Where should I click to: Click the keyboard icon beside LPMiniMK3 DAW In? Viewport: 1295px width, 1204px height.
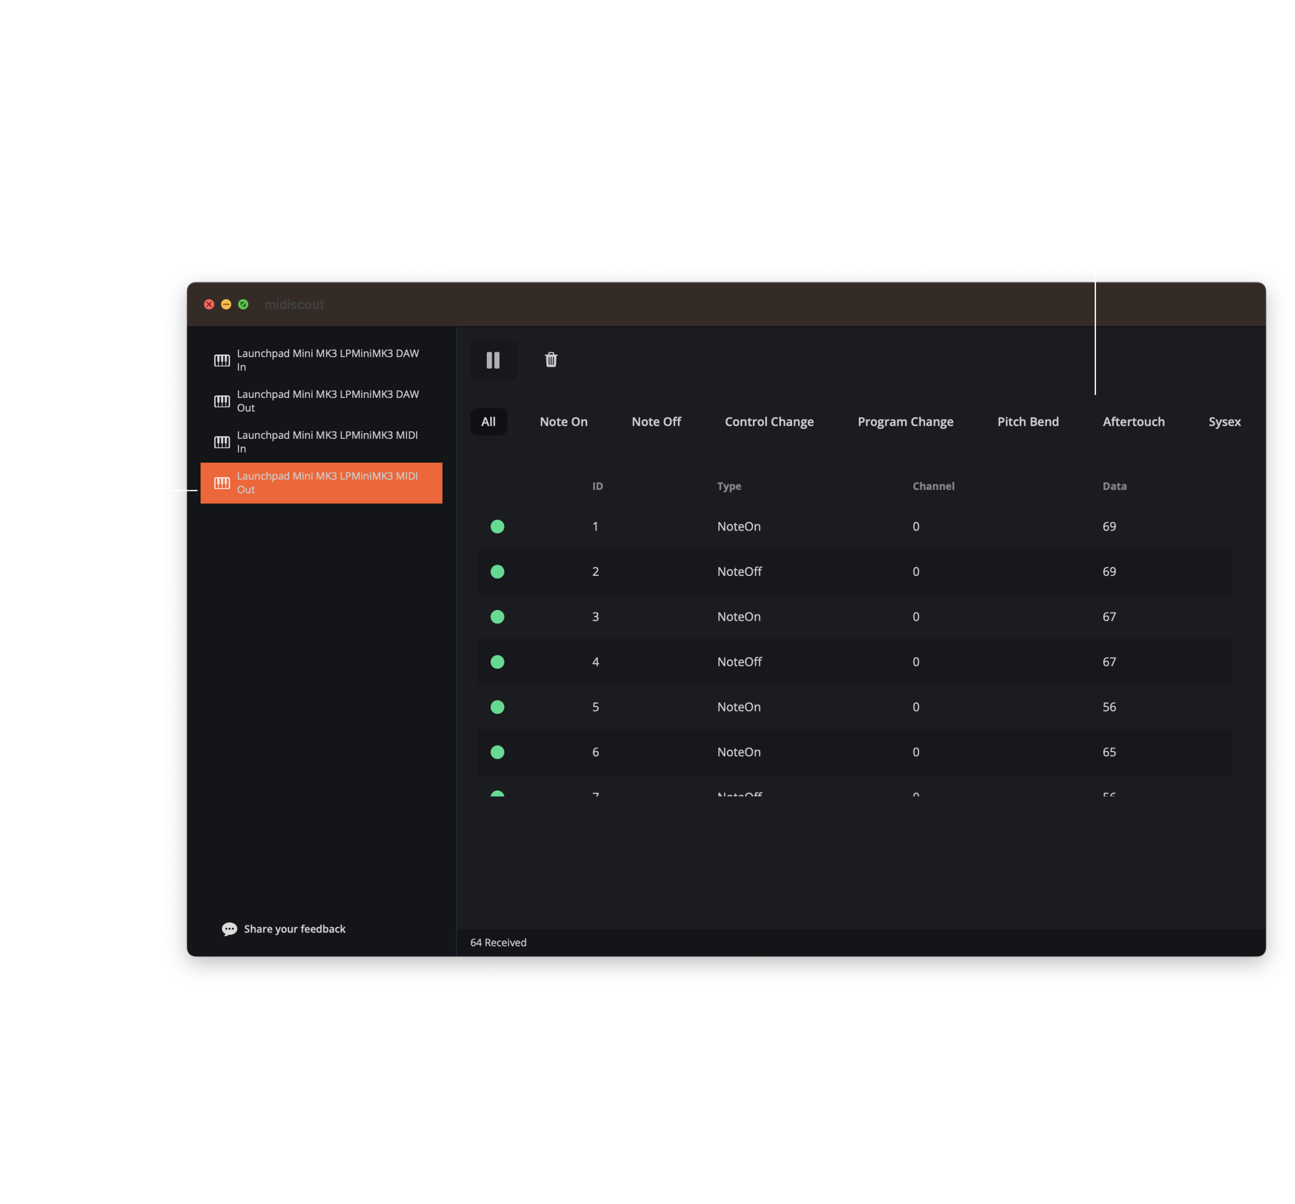222,360
